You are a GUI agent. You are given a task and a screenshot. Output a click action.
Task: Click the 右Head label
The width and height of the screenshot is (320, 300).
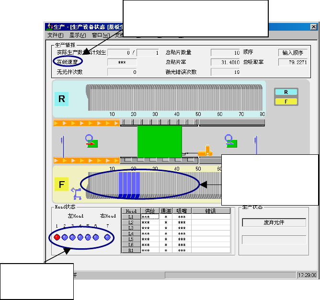108,216
